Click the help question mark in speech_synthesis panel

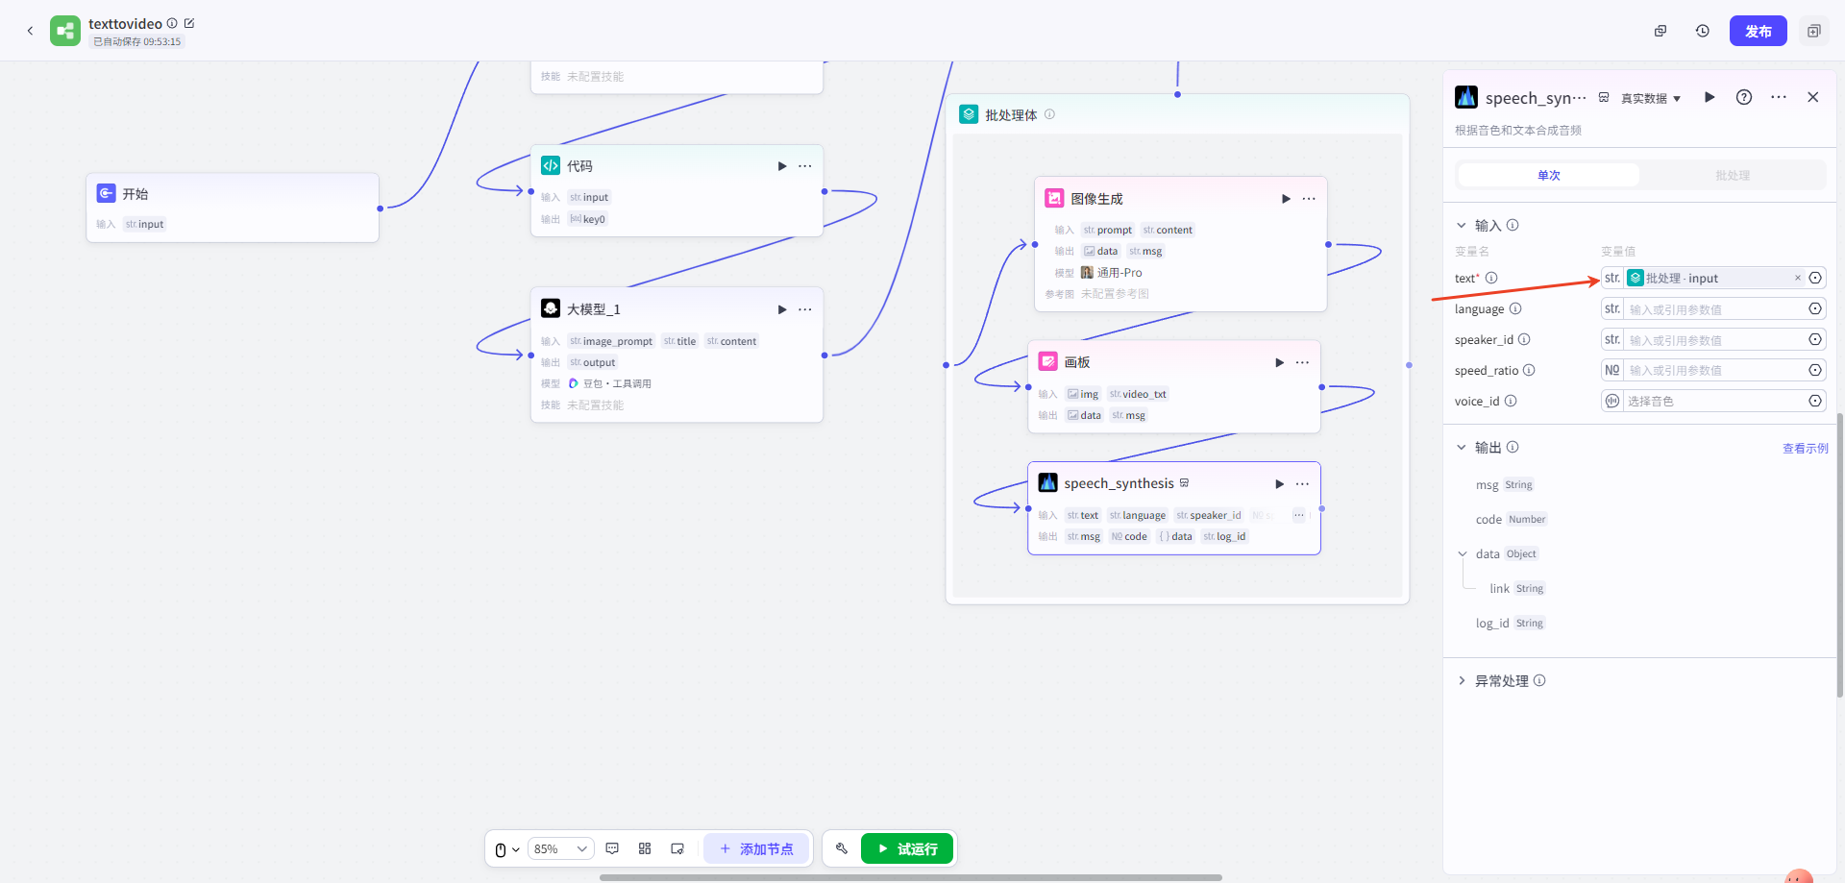1744,97
